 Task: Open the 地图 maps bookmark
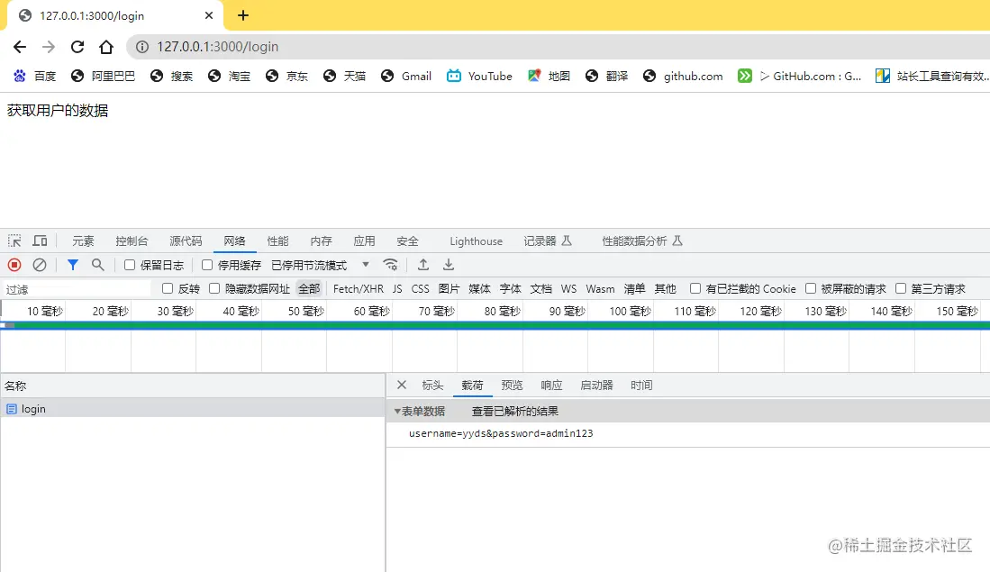549,77
